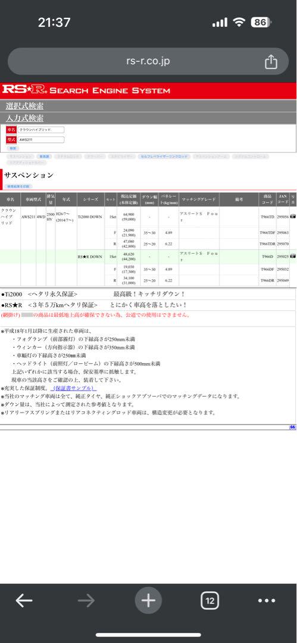297x643 pixels.
Task: Click 検索結果を印刷 button
Action: point(19,186)
